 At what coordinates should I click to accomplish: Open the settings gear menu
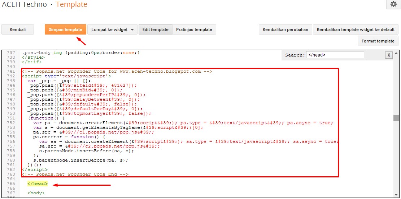pos(393,5)
